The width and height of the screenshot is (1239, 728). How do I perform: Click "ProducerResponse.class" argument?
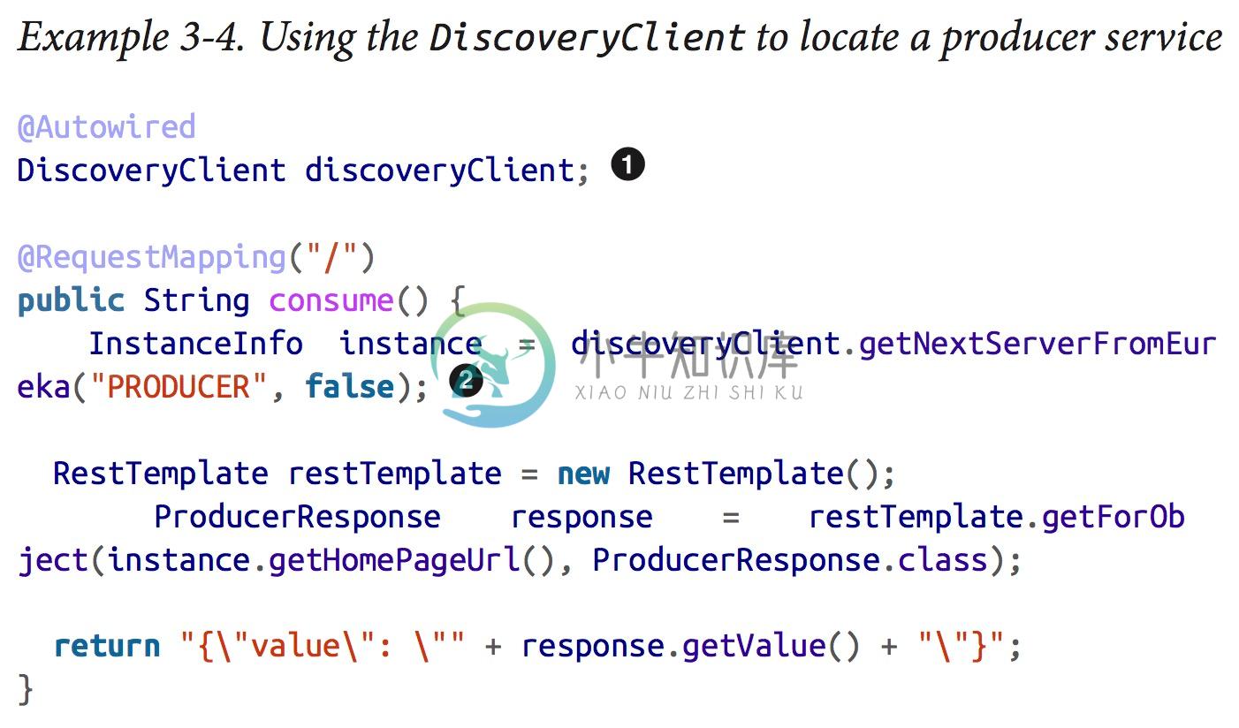point(789,559)
